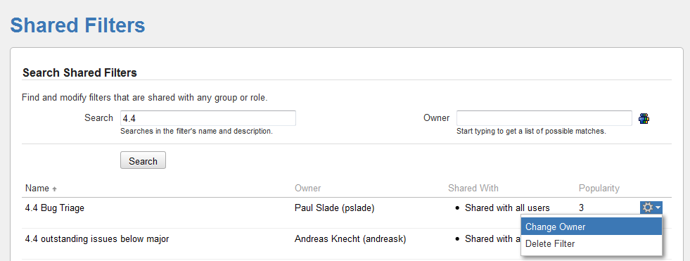Sort by the Shared With column

click(x=473, y=189)
